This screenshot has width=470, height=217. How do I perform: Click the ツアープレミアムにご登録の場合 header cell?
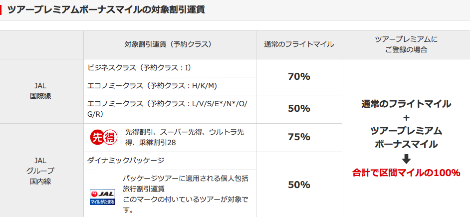(x=406, y=45)
